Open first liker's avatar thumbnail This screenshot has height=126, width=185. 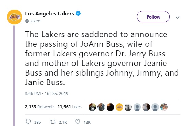[x=92, y=107]
